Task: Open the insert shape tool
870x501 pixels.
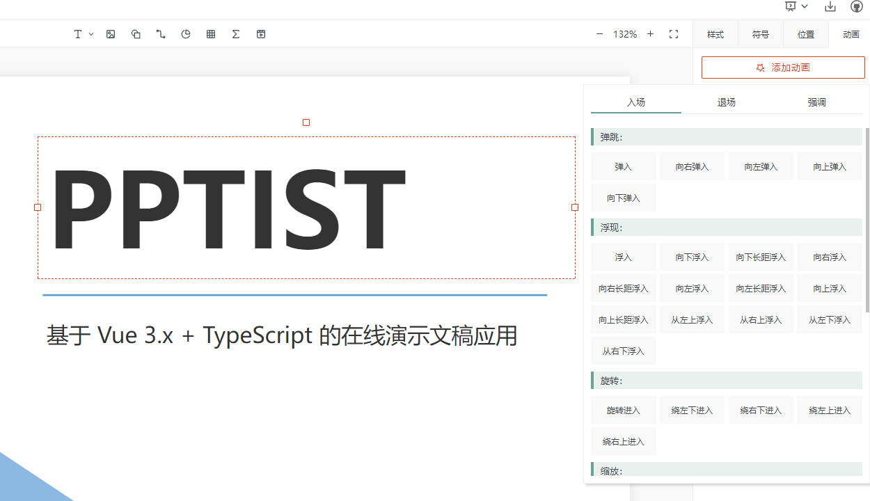Action: click(x=136, y=34)
